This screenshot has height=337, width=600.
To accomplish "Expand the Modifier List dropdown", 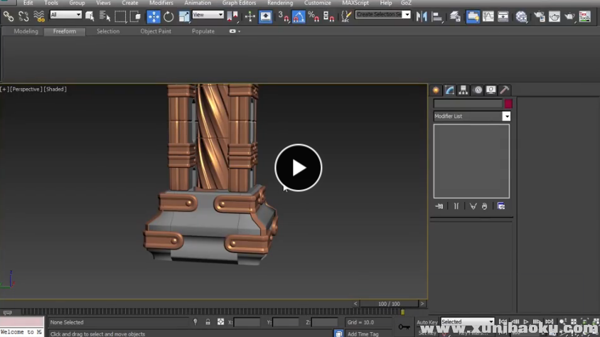I will [506, 116].
